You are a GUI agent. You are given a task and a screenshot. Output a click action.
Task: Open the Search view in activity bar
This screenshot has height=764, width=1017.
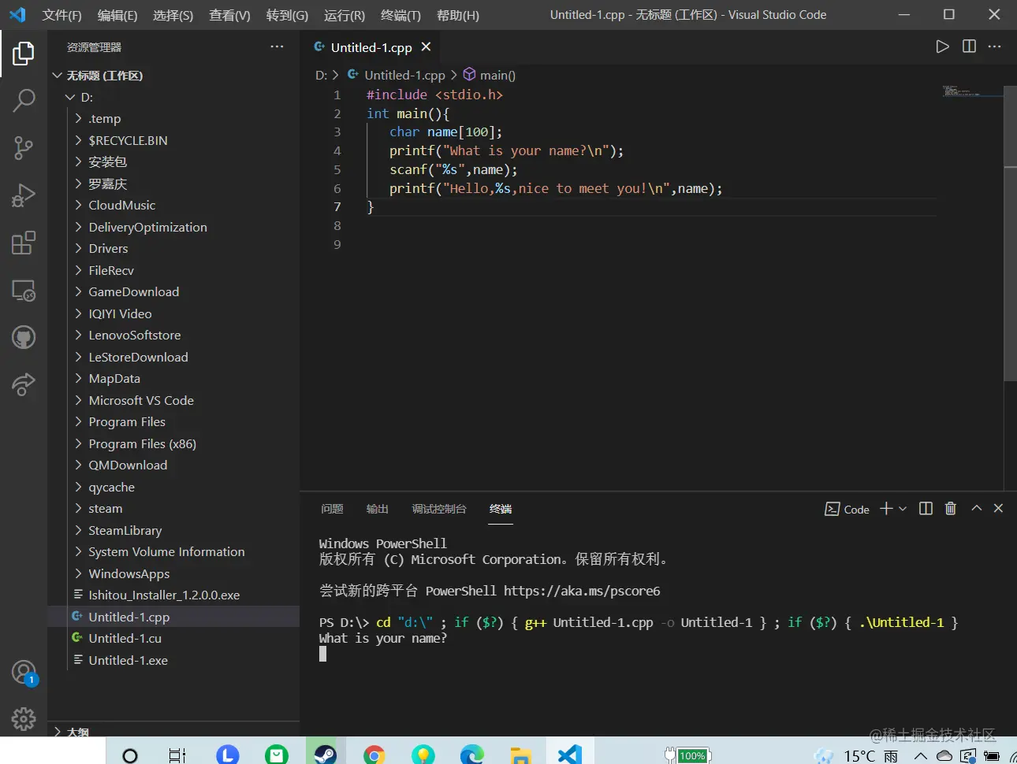(x=24, y=100)
